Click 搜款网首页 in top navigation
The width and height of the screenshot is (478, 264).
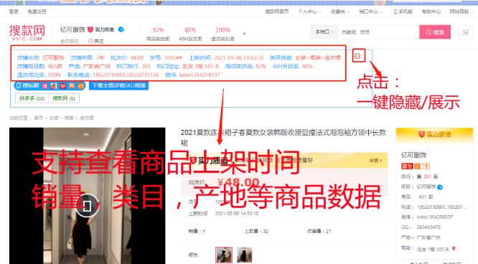[277, 11]
